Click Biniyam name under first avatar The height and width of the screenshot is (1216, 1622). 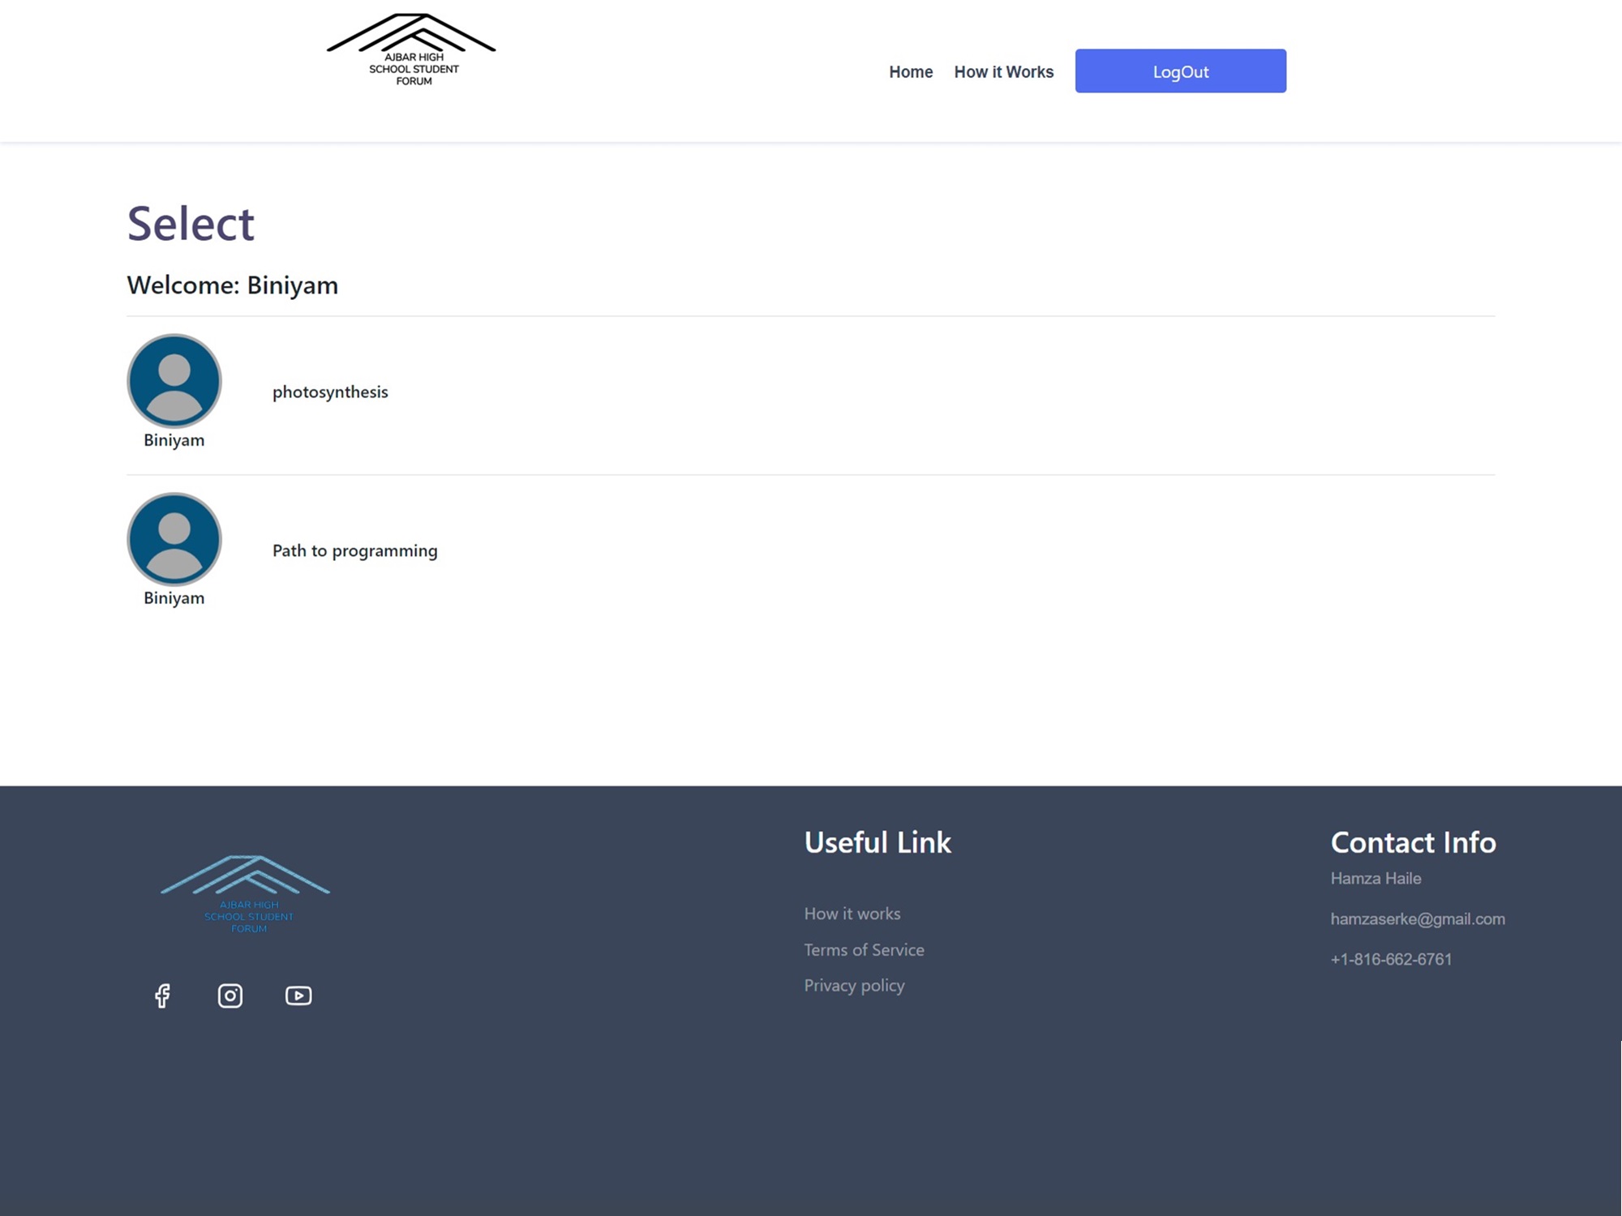coord(174,440)
